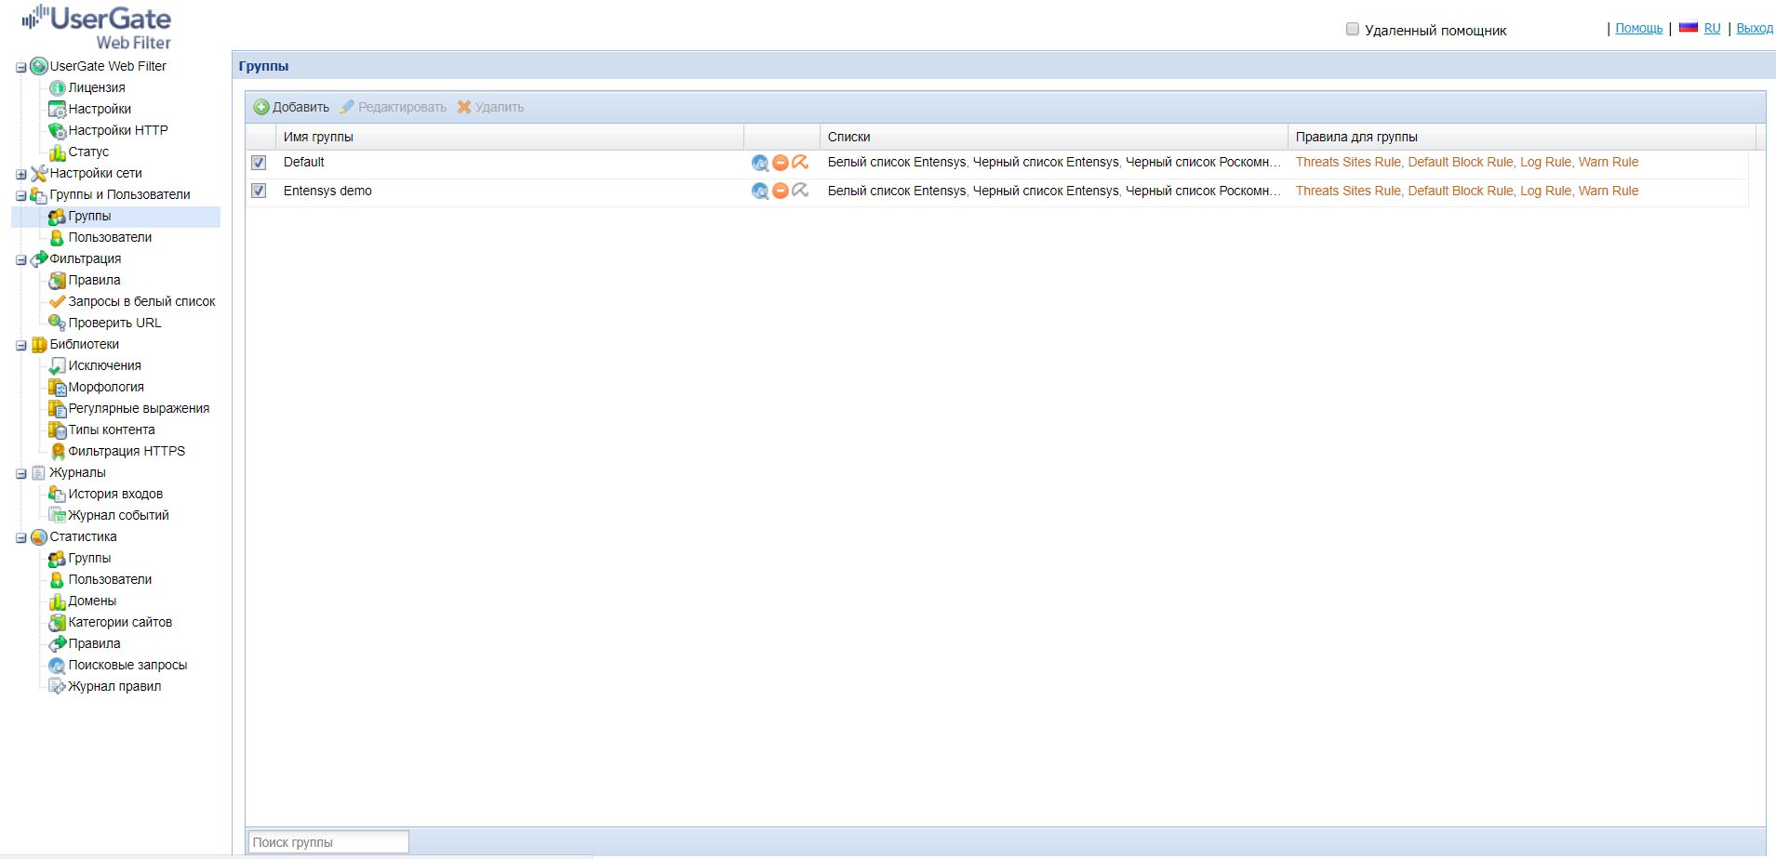Viewport: 1776px width, 859px height.
Task: Click the RU language link
Action: click(1712, 28)
